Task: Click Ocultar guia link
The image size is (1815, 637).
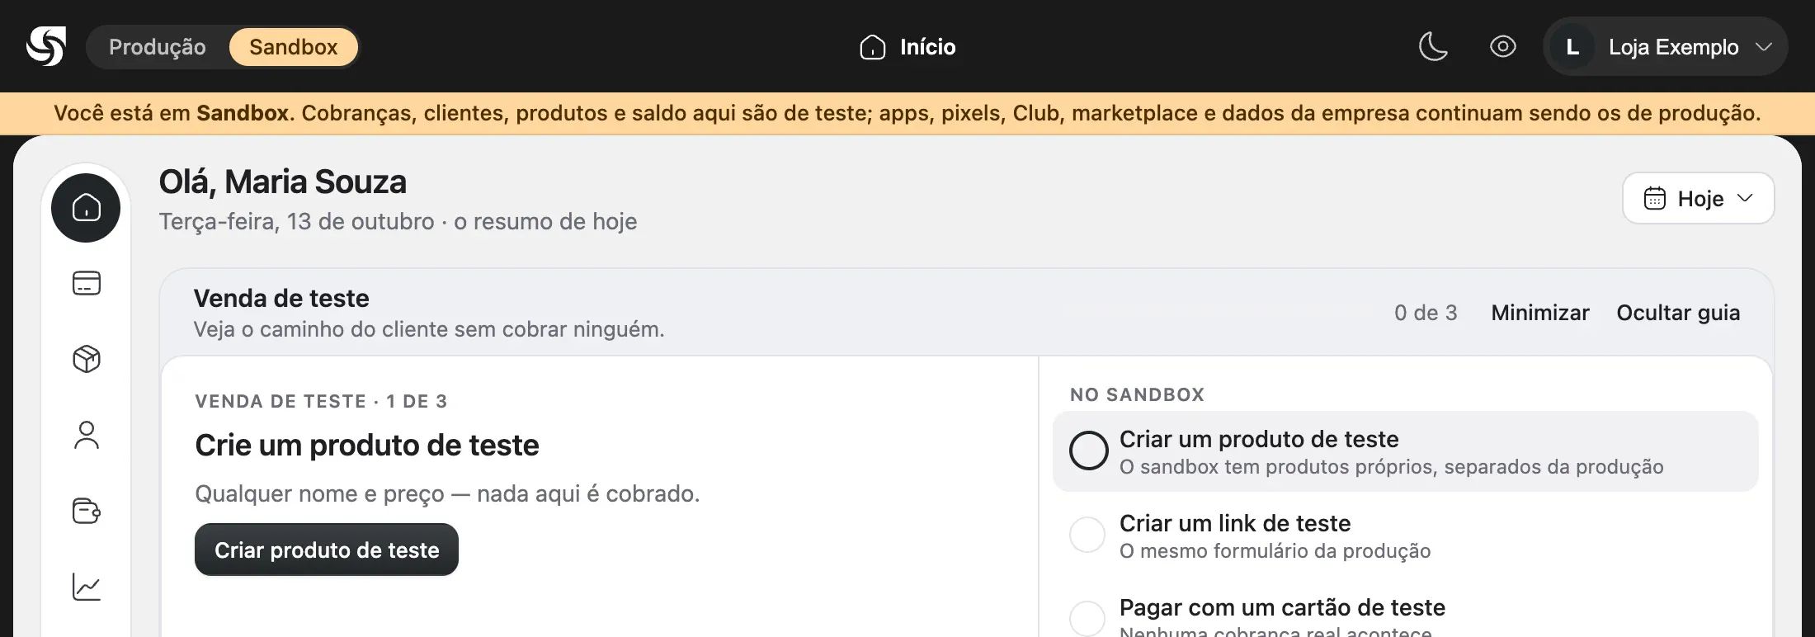Action: pyautogui.click(x=1678, y=313)
